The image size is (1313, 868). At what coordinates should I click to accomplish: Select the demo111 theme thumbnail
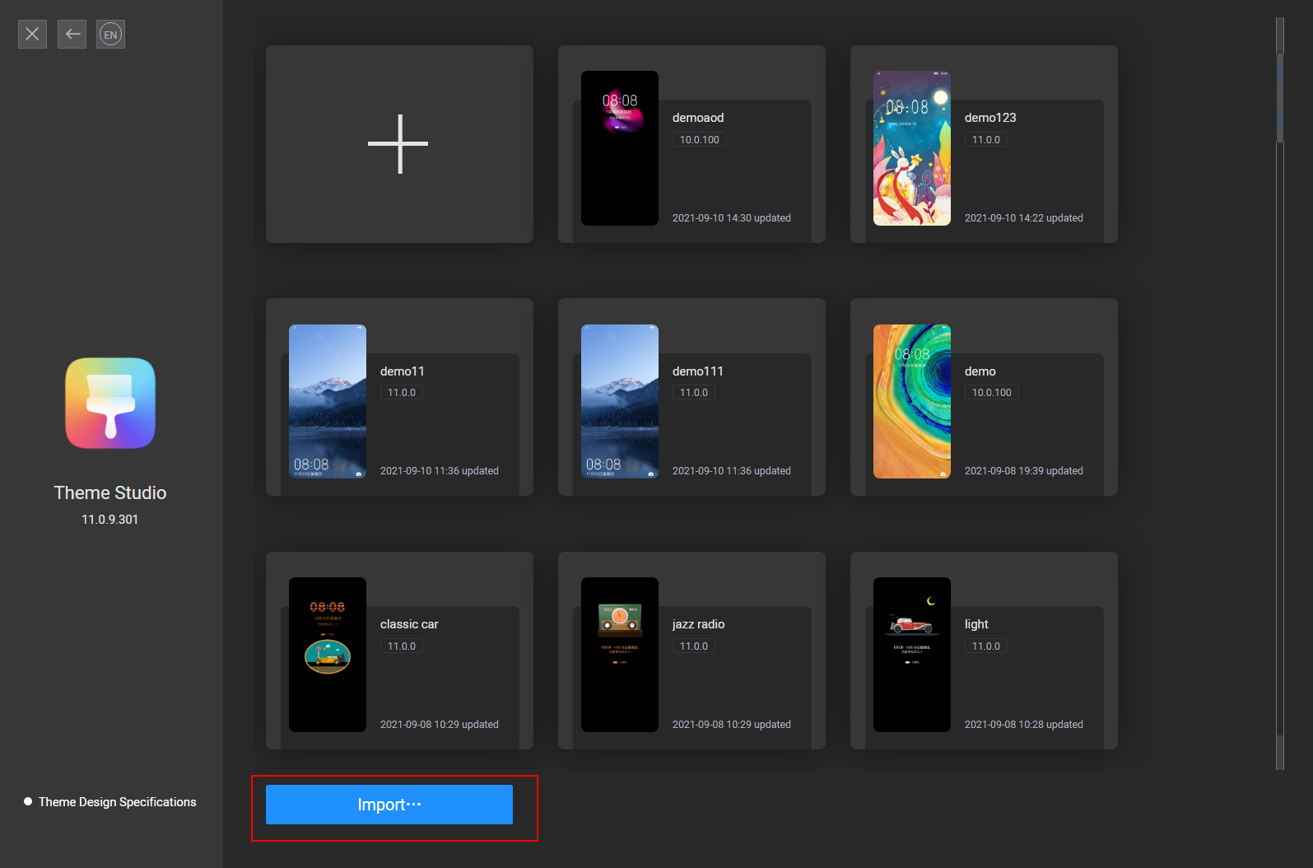[619, 402]
